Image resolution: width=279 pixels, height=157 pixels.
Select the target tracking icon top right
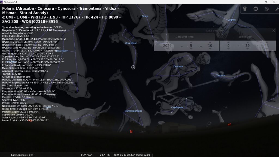266,8
